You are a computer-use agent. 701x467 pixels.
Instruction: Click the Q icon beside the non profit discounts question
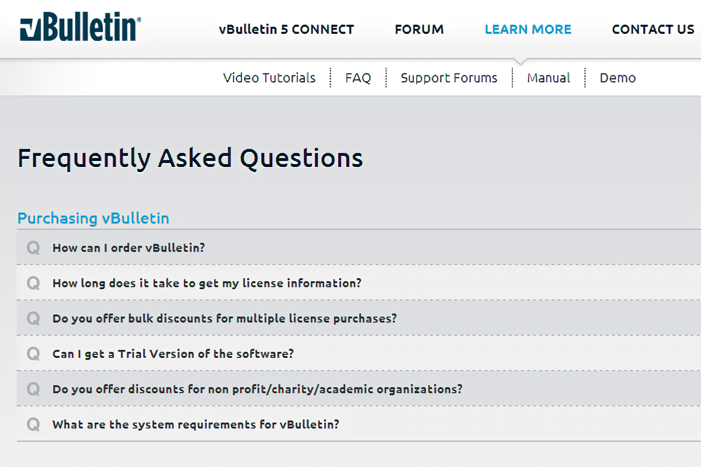pyautogui.click(x=33, y=389)
